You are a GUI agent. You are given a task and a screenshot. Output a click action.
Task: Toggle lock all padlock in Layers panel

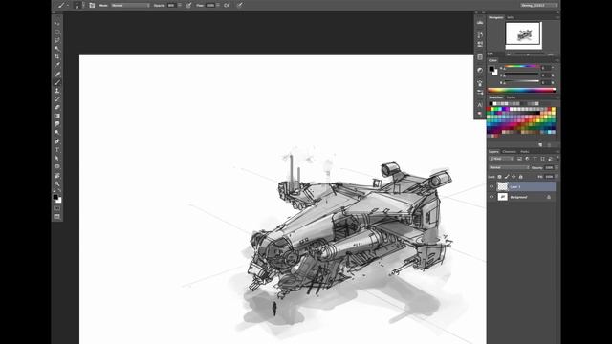tap(520, 177)
